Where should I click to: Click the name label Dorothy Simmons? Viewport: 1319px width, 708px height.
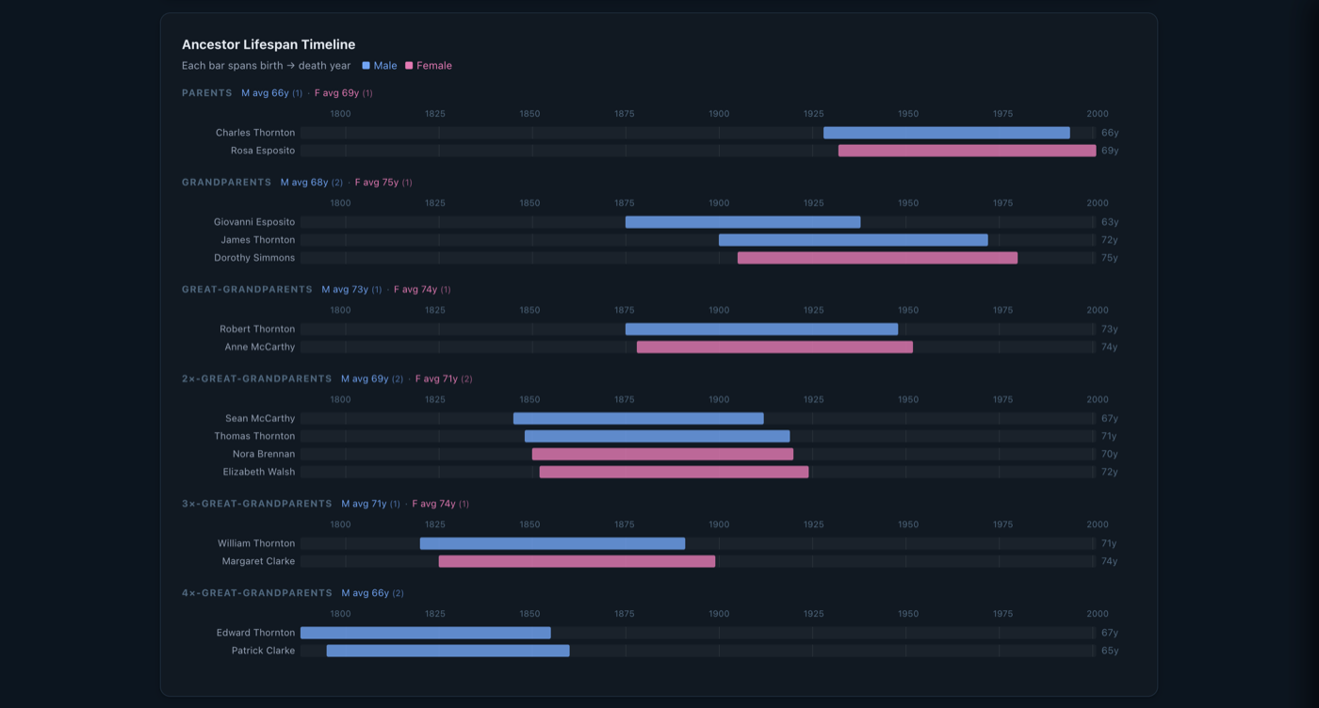[x=254, y=258]
